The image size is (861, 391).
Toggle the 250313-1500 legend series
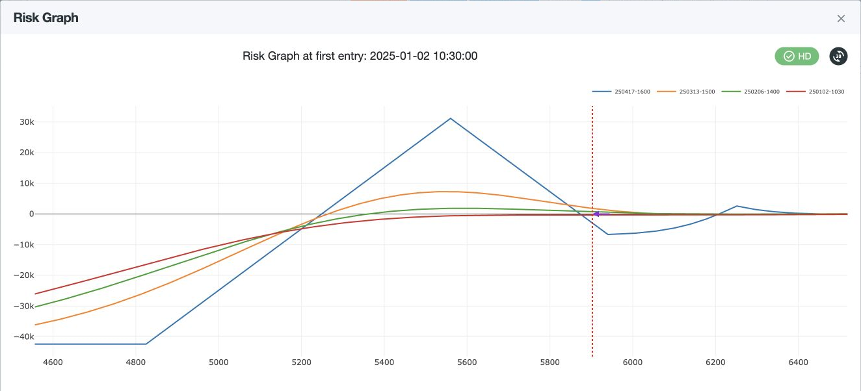tap(686, 92)
